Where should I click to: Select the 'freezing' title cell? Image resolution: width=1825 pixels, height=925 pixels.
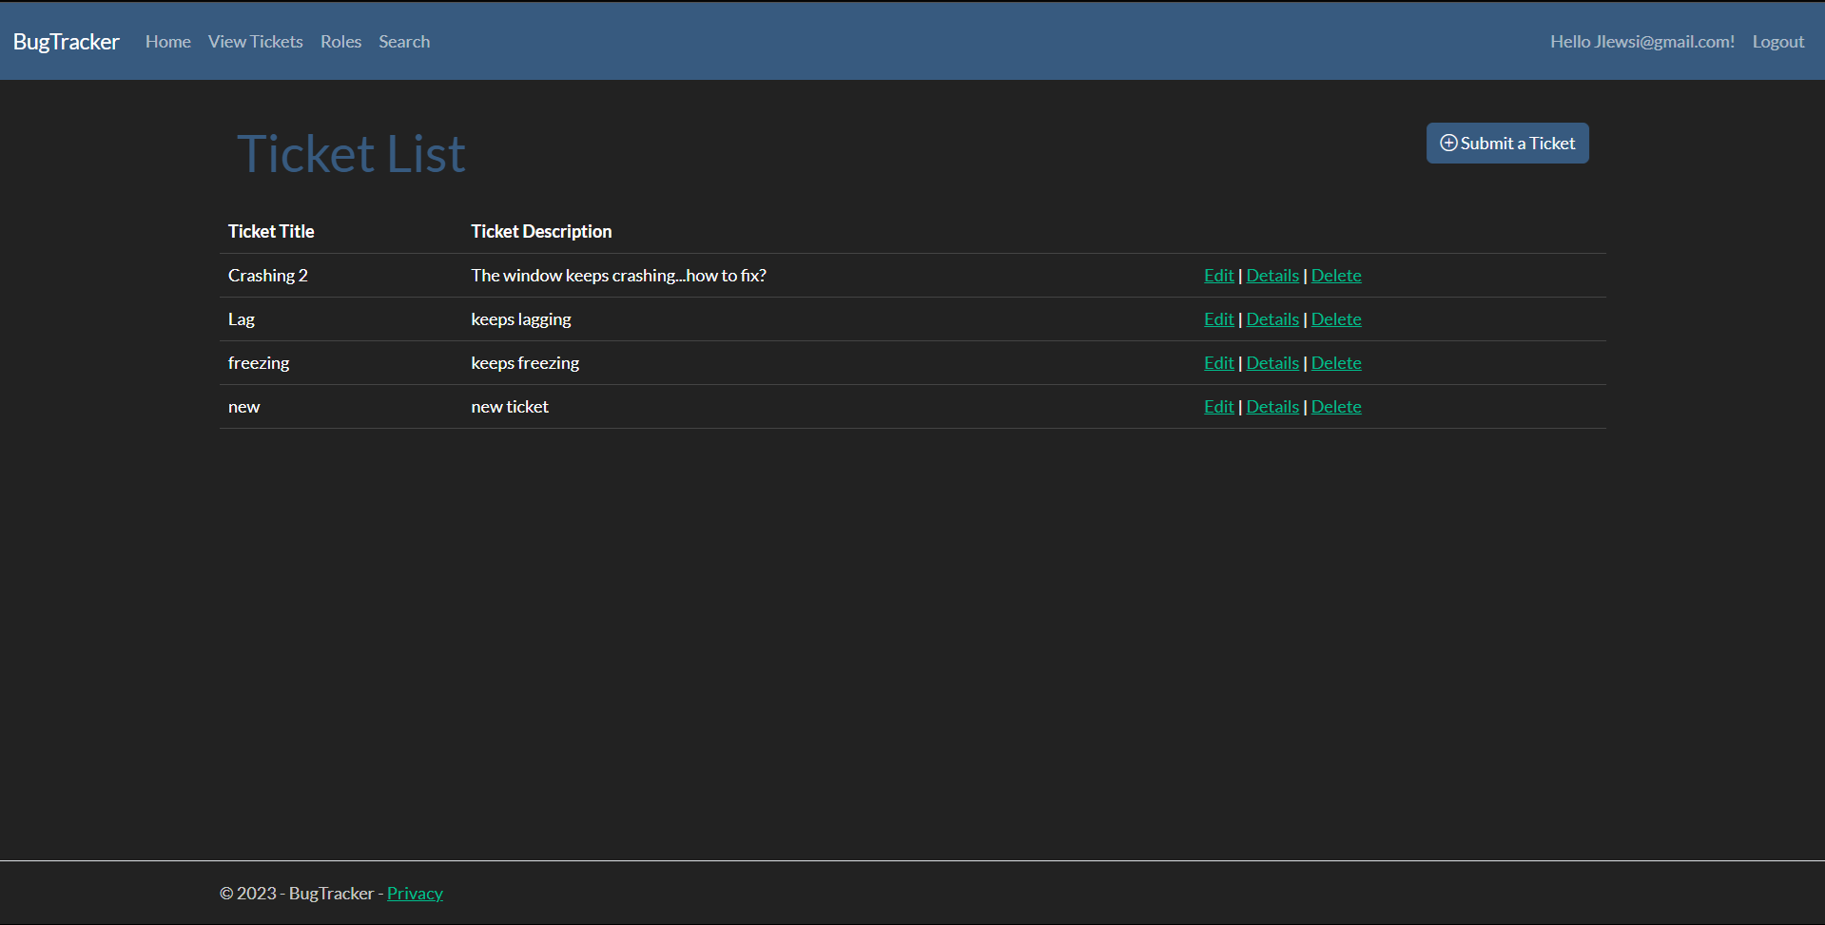click(259, 363)
